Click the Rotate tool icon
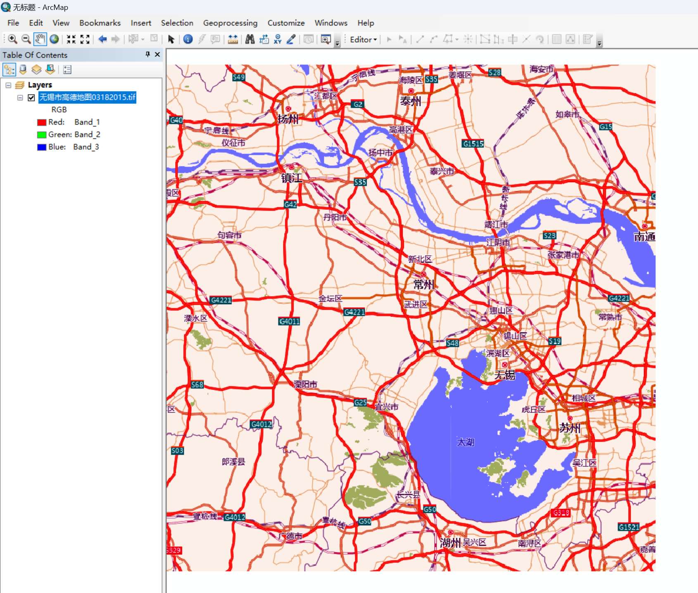 click(x=540, y=39)
